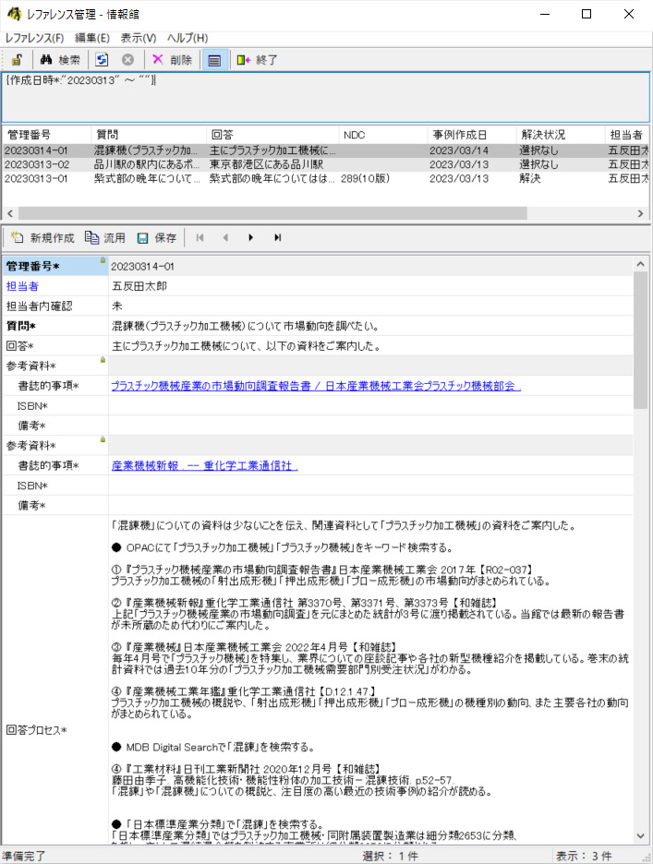Click the vertical scrollbar thumb of detail pane
The image size is (653, 864).
640,340
